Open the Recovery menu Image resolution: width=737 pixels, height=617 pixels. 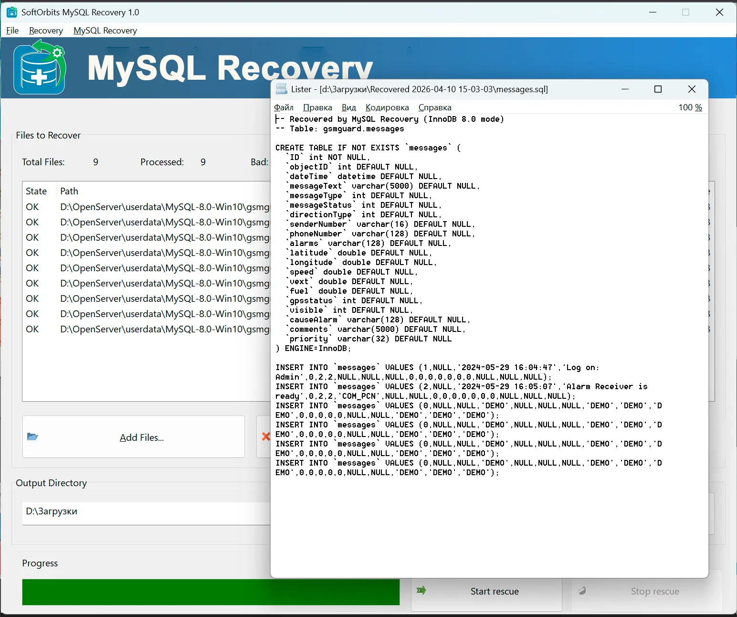point(46,31)
